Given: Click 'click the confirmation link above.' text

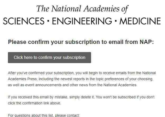Looking at the screenshot, I should [34, 103].
